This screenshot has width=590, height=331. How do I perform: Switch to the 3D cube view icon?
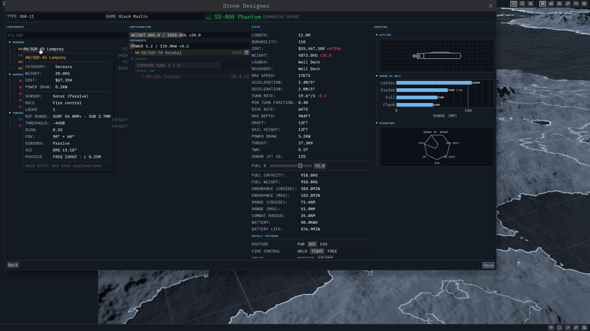[x=514, y=4]
